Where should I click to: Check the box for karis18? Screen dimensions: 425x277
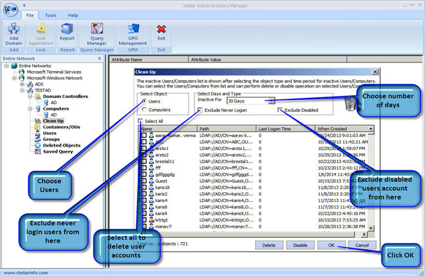pyautogui.click(x=144, y=188)
